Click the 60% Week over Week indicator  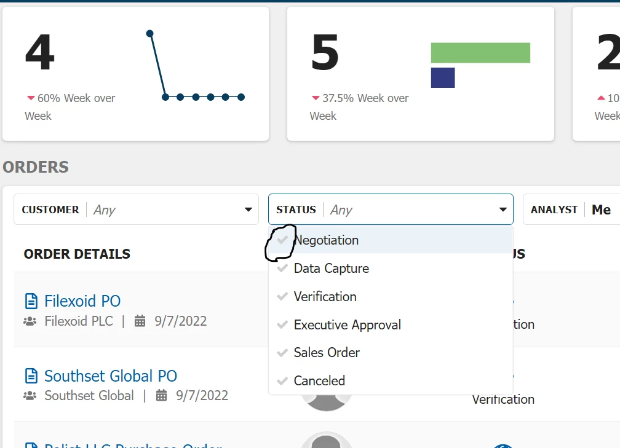coord(70,107)
